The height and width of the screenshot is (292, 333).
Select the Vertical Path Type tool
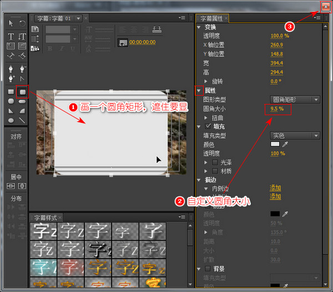click(x=22, y=56)
